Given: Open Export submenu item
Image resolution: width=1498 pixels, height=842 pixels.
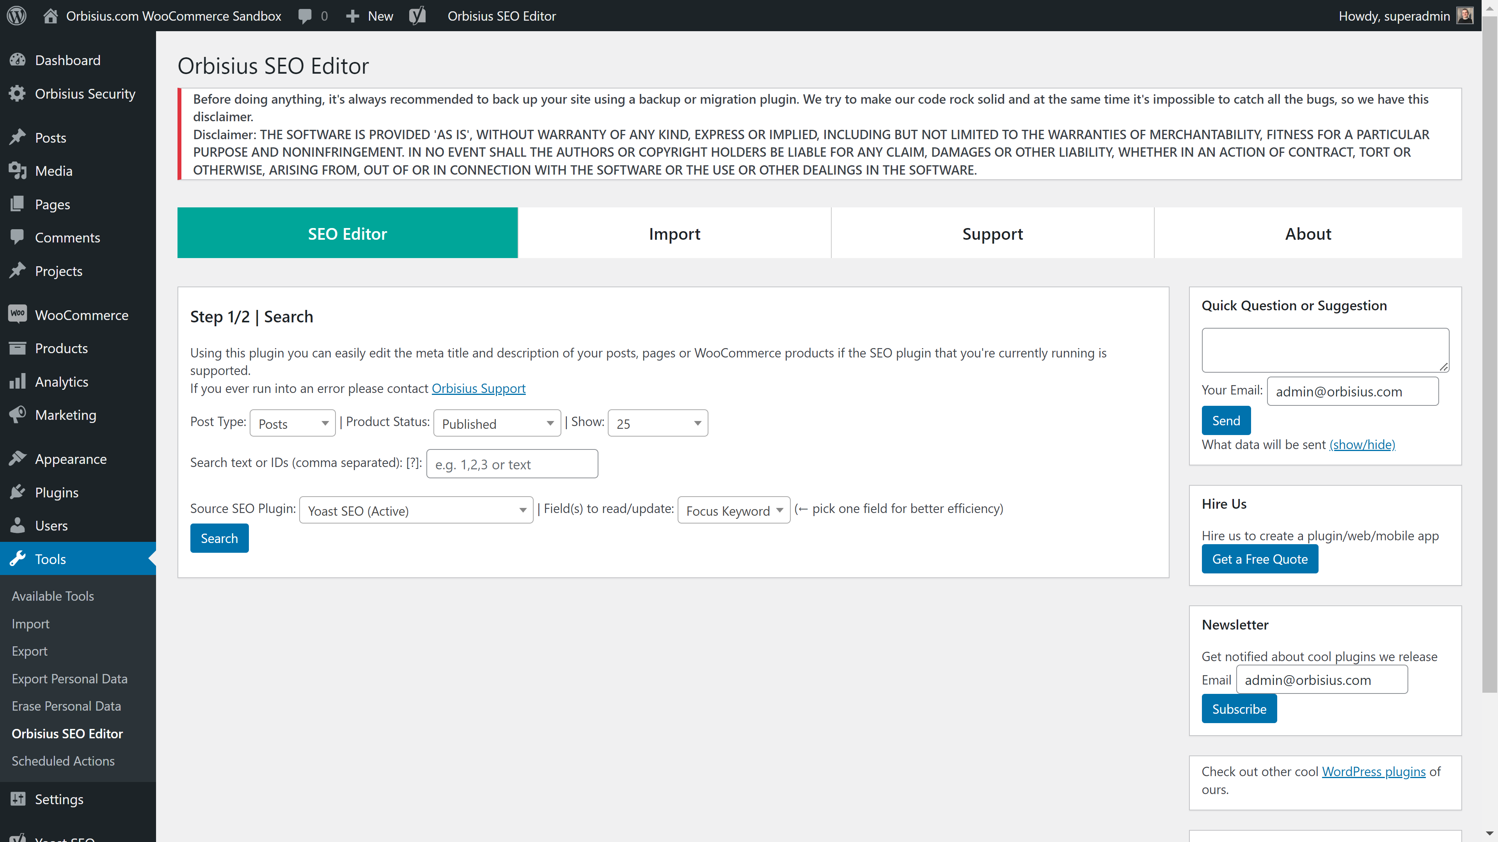Looking at the screenshot, I should [x=30, y=651].
